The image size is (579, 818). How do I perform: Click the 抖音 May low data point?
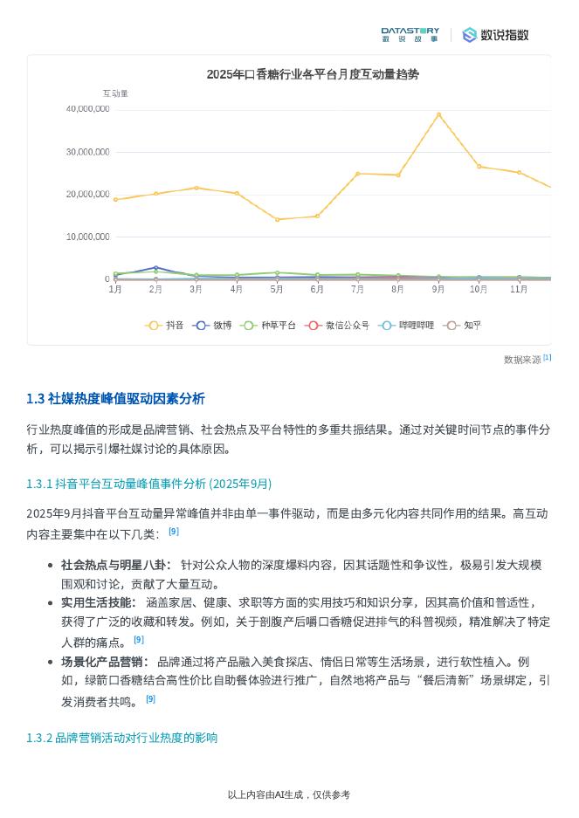pyautogui.click(x=277, y=220)
